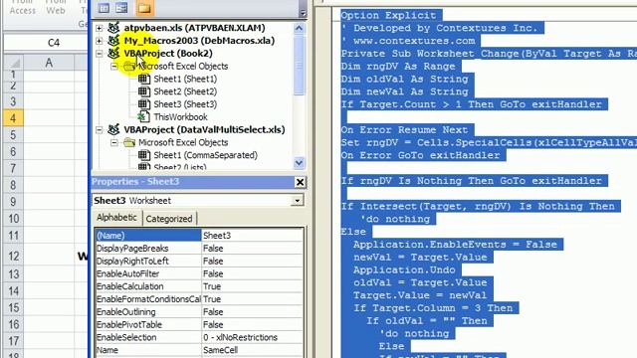This screenshot has width=637, height=358.
Task: Toggle Folders icon in Project Explorer toolbar
Action: [144, 8]
